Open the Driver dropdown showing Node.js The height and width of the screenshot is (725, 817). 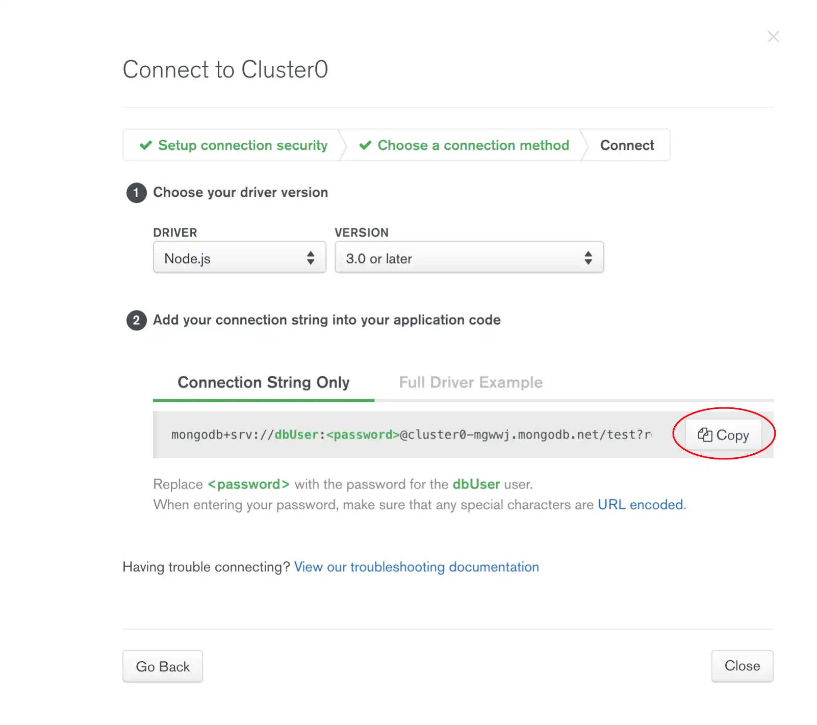239,257
